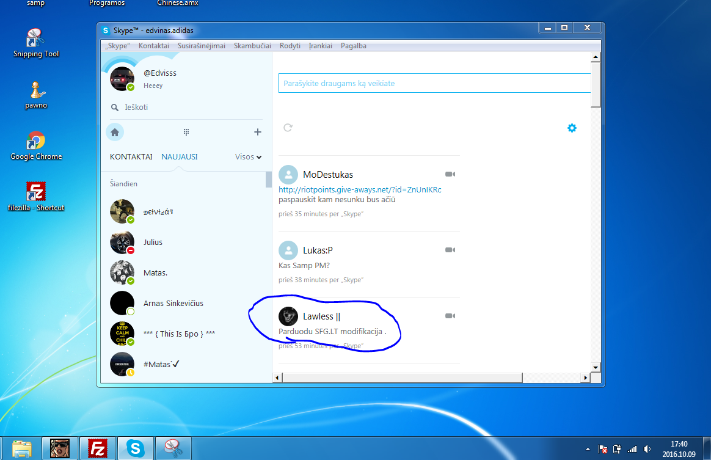Image resolution: width=711 pixels, height=460 pixels.
Task: Show hidden tray icons arrow
Action: coord(588,449)
